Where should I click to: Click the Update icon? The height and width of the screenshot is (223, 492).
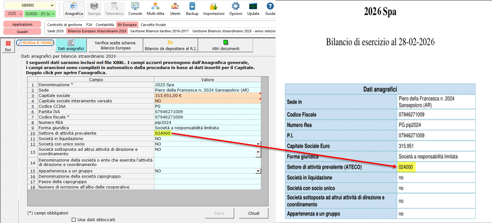tap(253, 9)
